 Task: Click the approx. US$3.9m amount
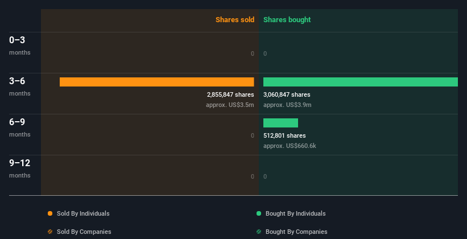point(287,105)
